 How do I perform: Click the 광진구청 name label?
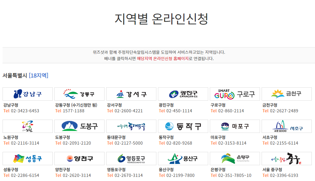166,105
